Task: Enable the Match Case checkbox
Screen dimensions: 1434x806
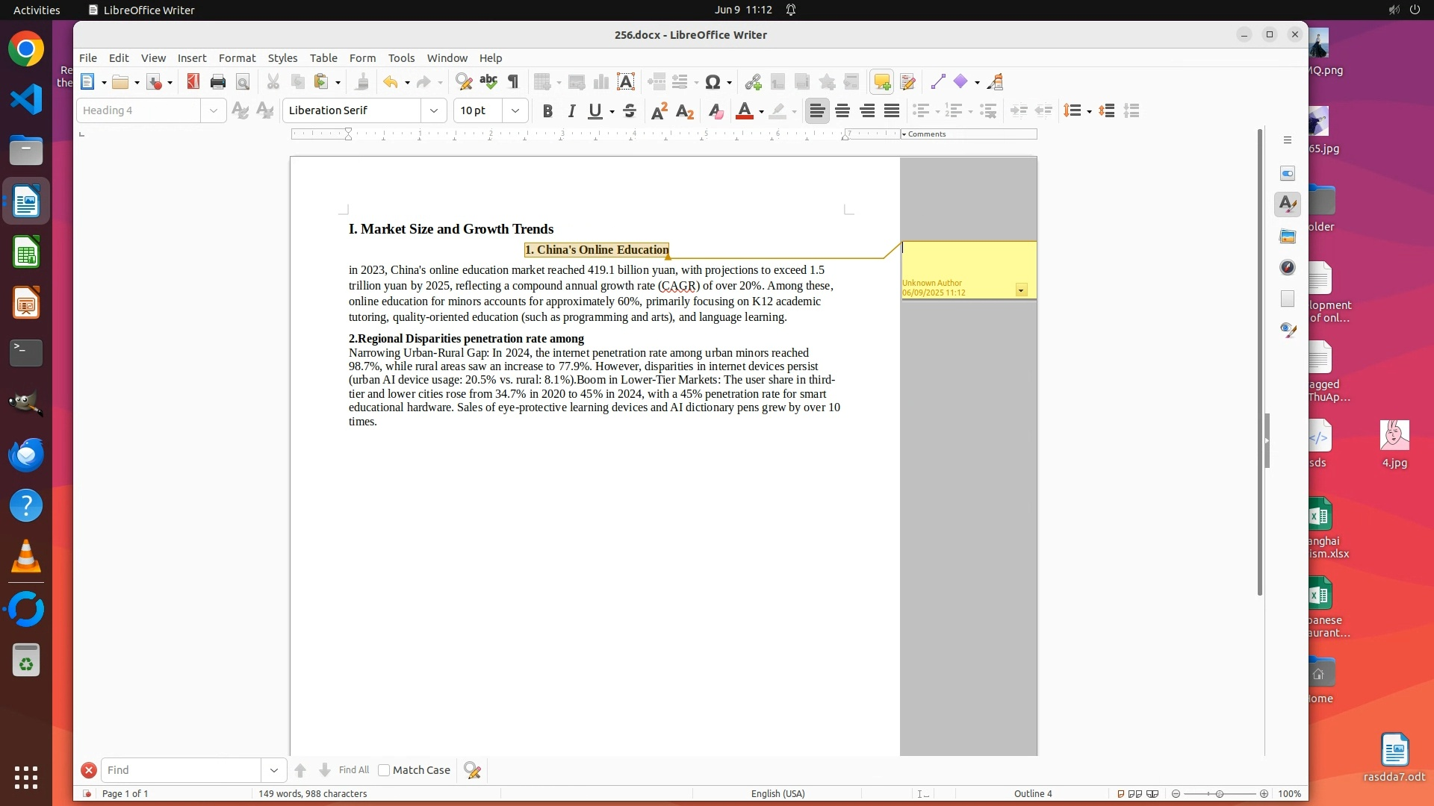Action: coord(384,770)
